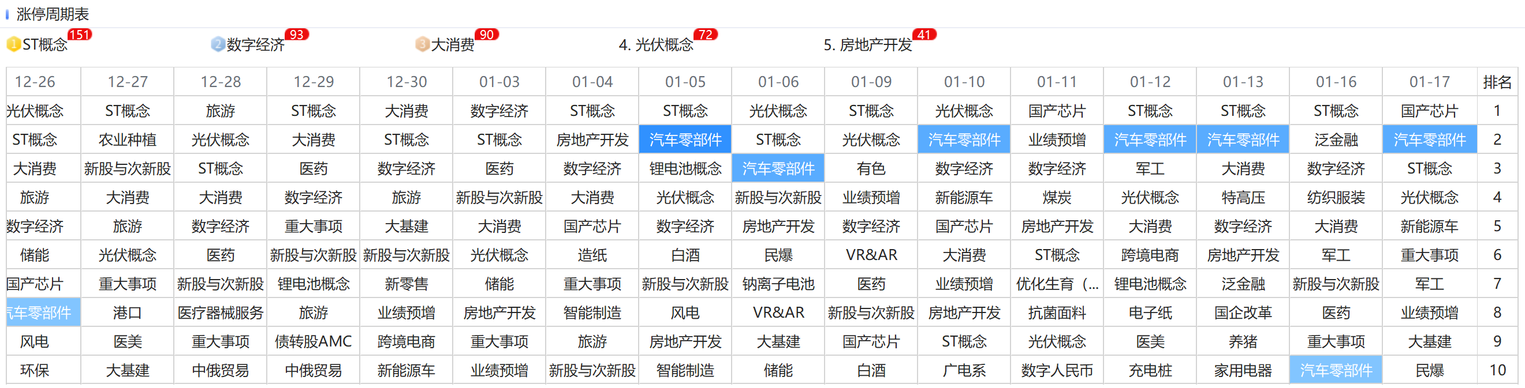Screen dimensions: 1525x388
Task: Click the 跨境电商 cell in 01-12 column
Action: point(1150,255)
